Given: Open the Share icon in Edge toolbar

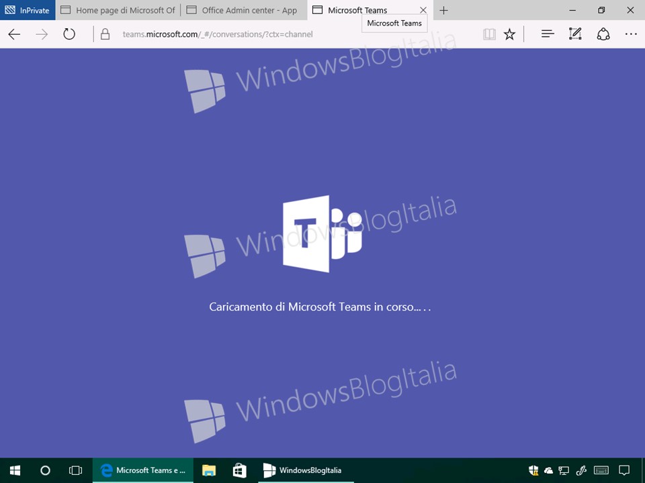Looking at the screenshot, I should pyautogui.click(x=603, y=34).
